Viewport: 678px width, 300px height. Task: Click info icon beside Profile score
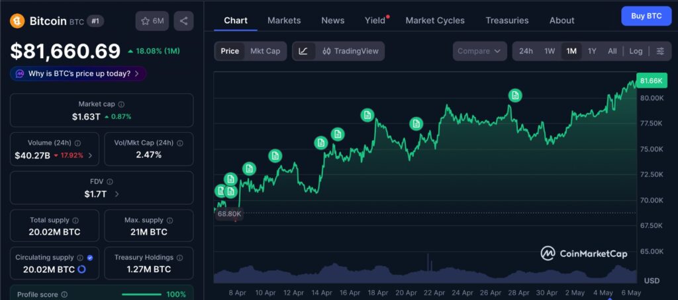tap(64, 295)
